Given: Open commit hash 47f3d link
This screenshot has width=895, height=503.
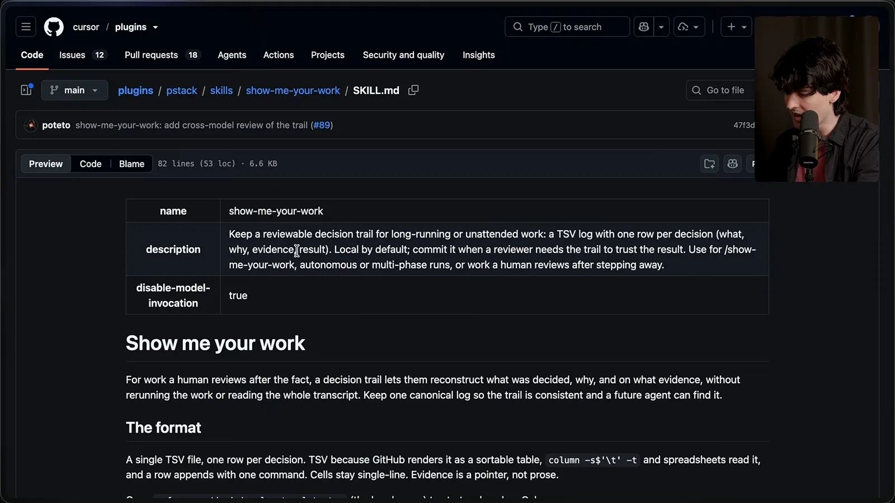Looking at the screenshot, I should pos(744,125).
